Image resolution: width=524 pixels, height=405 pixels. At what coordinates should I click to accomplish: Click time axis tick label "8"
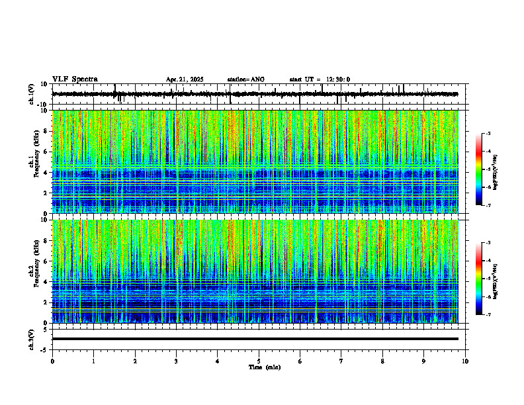382,361
